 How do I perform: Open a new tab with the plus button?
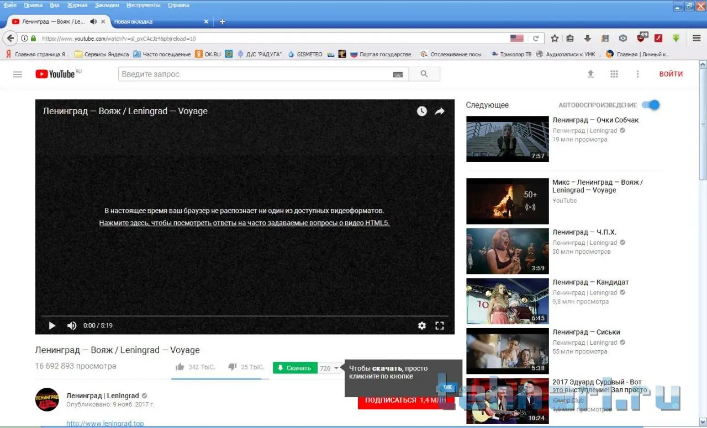click(x=222, y=22)
